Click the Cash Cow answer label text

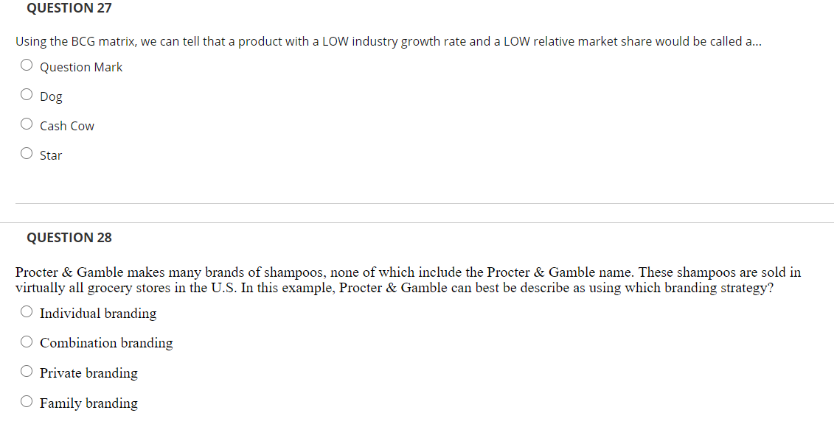[67, 126]
